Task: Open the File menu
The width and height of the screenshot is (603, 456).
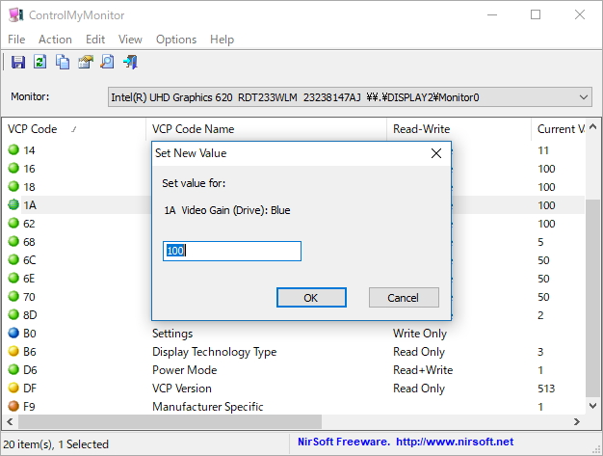Action: click(16, 40)
